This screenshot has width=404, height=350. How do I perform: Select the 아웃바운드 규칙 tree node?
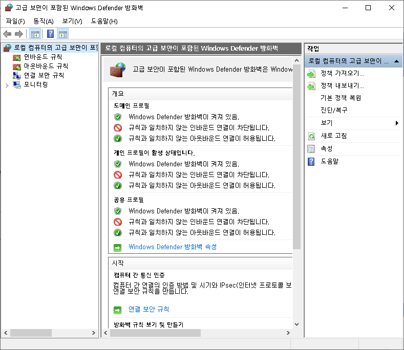point(46,66)
